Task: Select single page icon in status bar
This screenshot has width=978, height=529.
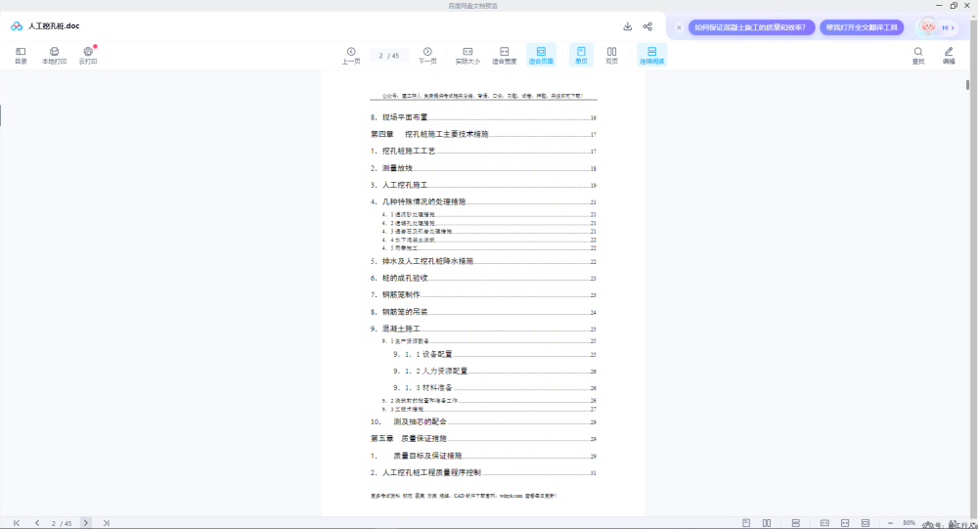Action: tap(746, 523)
